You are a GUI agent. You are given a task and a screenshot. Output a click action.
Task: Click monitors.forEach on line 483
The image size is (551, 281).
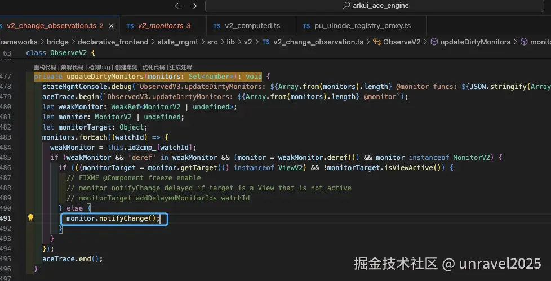pyautogui.click(x=75, y=137)
